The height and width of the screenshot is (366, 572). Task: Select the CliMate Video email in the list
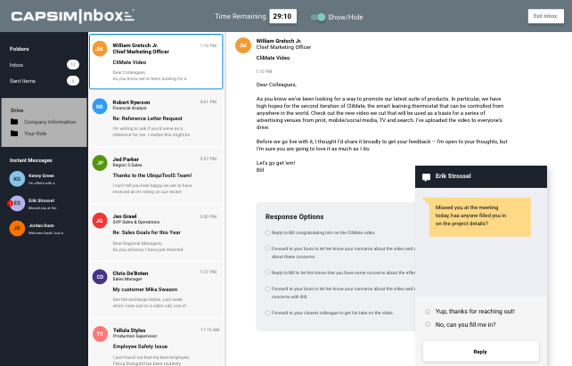click(156, 61)
